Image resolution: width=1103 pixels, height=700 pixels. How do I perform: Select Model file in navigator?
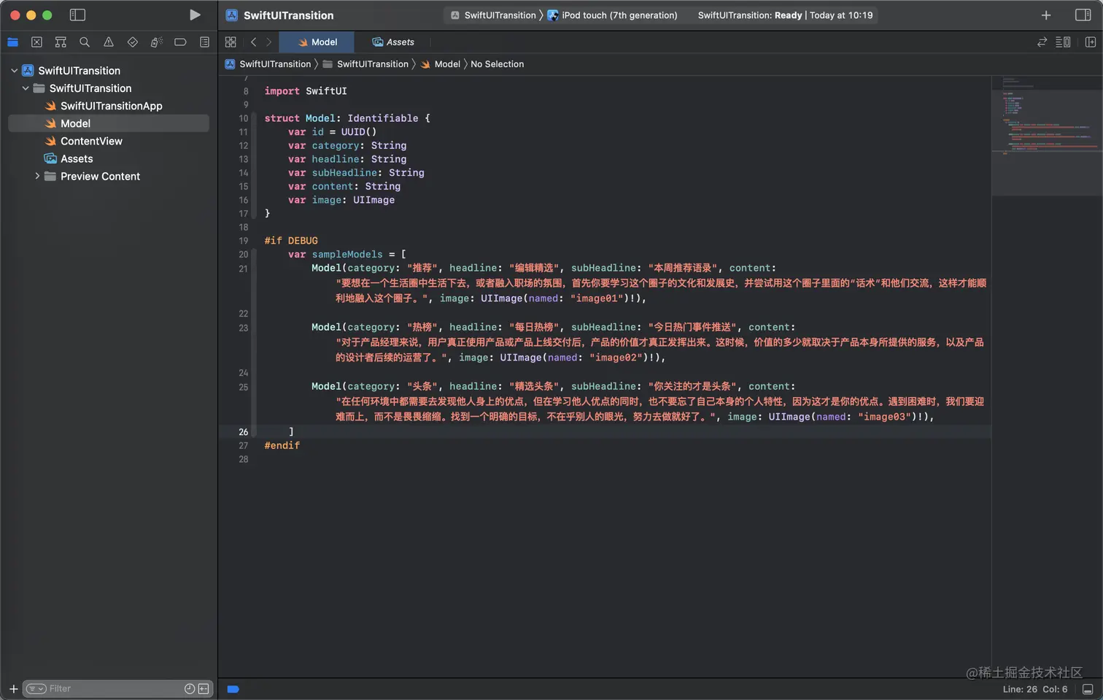click(109, 123)
